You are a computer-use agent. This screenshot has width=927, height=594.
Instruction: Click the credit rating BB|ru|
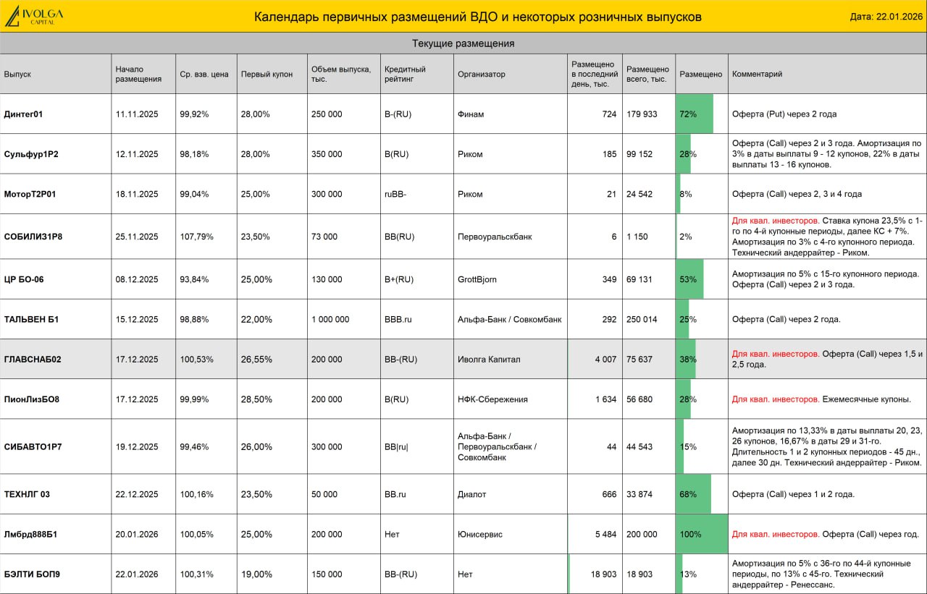click(396, 446)
